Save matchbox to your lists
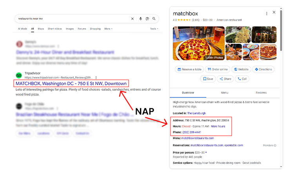Image resolution: width=294 pixels, height=176 pixels. click(208, 79)
